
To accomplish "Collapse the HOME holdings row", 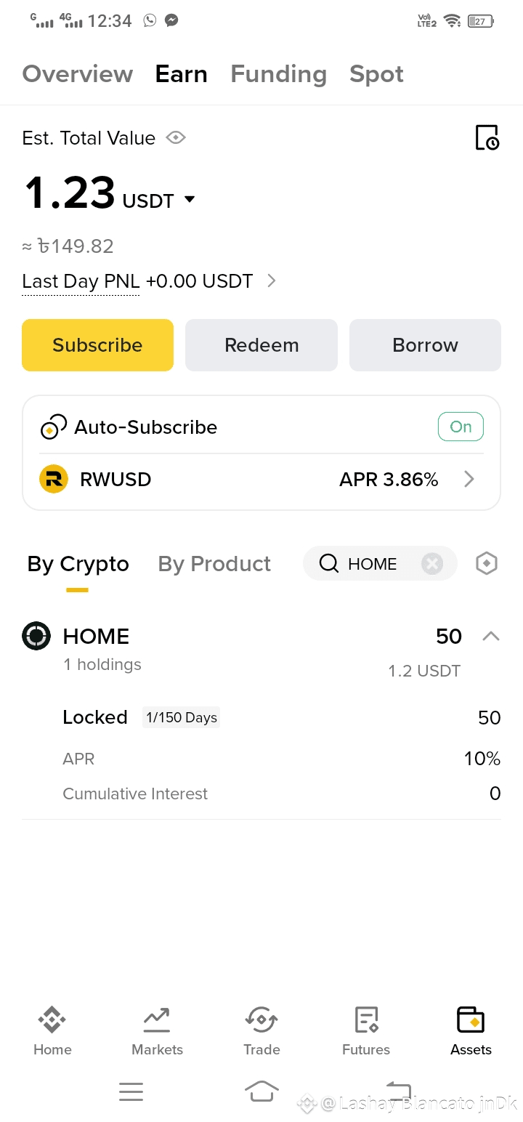I will tap(491, 636).
